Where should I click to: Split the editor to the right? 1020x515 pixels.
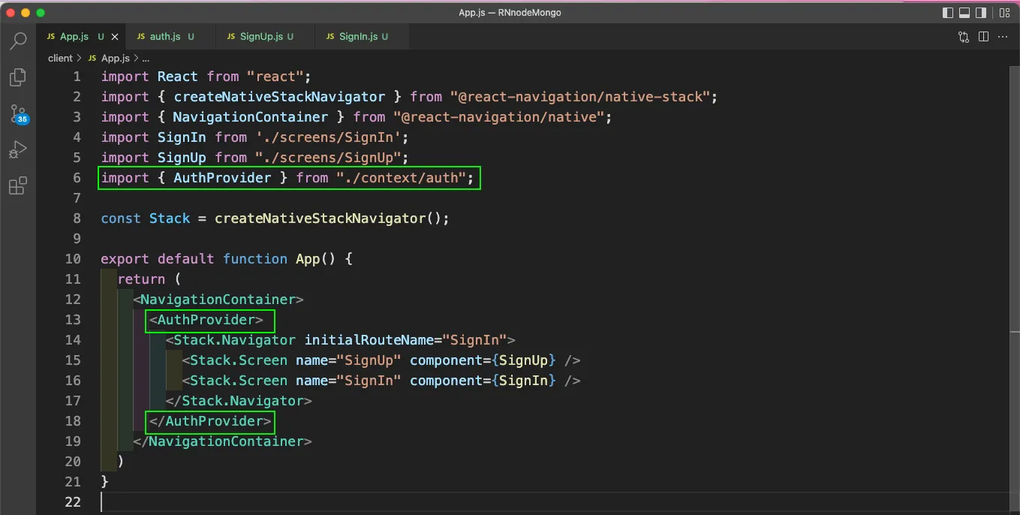pyautogui.click(x=983, y=37)
